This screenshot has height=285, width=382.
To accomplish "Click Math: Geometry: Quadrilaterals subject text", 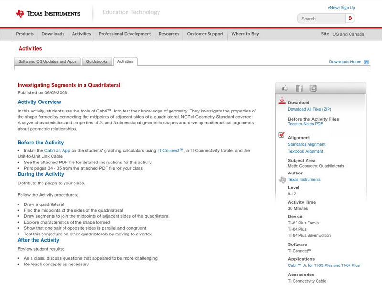I will [x=316, y=166].
